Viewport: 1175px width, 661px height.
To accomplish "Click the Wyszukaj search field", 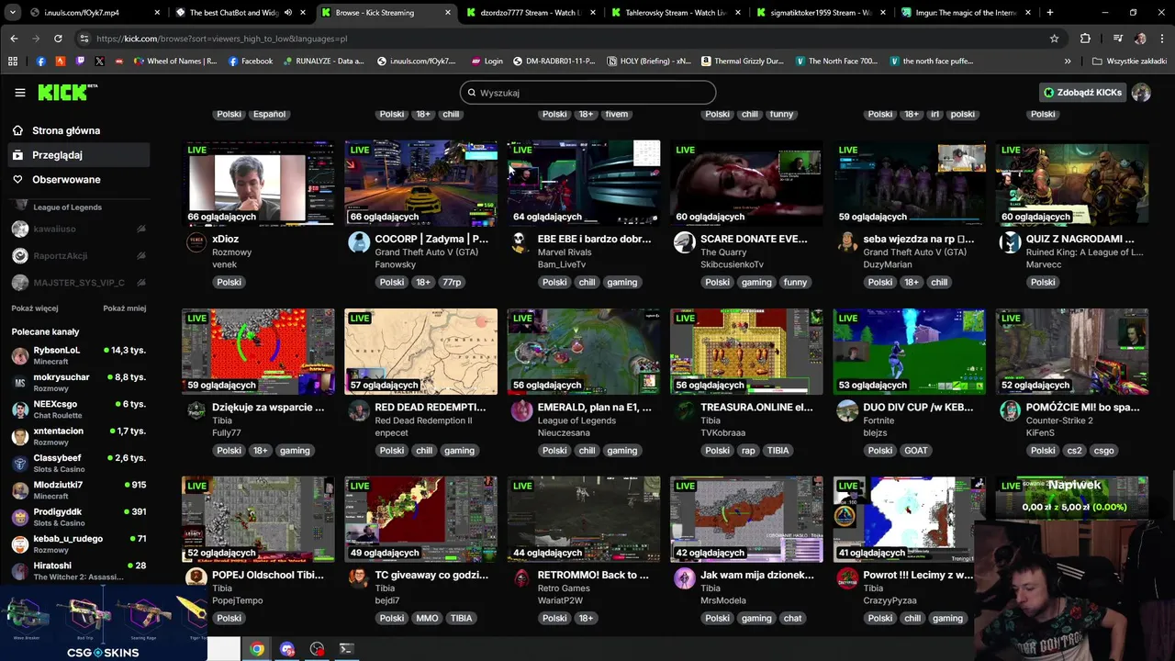I will (587, 93).
